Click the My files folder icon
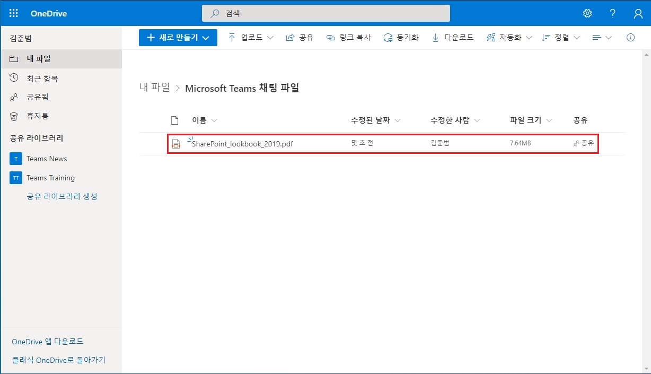Image resolution: width=651 pixels, height=374 pixels. pos(14,59)
